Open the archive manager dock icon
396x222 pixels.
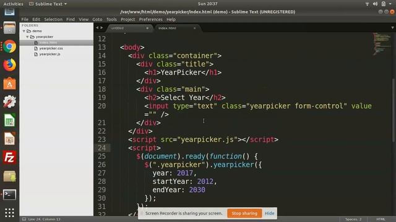10,176
